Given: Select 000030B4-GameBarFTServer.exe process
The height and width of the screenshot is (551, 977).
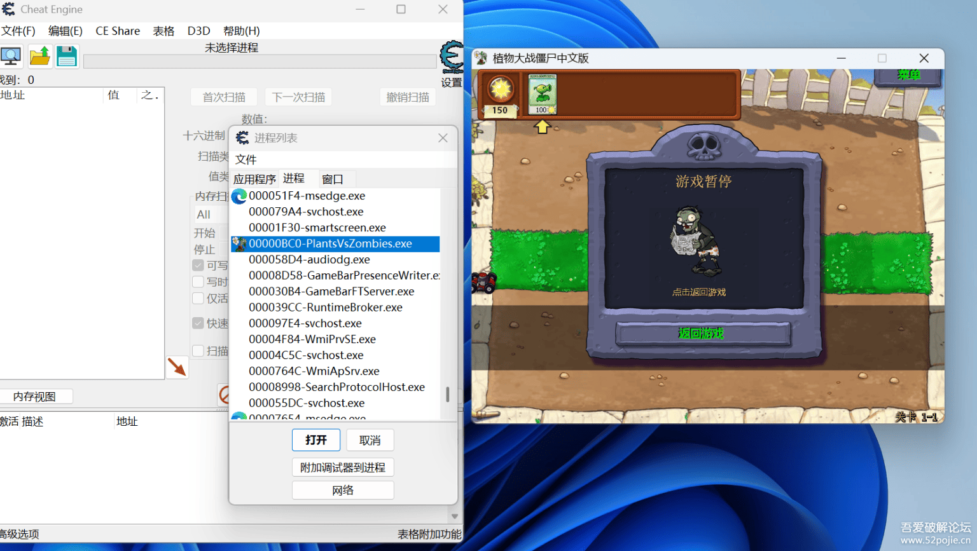Looking at the screenshot, I should (x=335, y=292).
